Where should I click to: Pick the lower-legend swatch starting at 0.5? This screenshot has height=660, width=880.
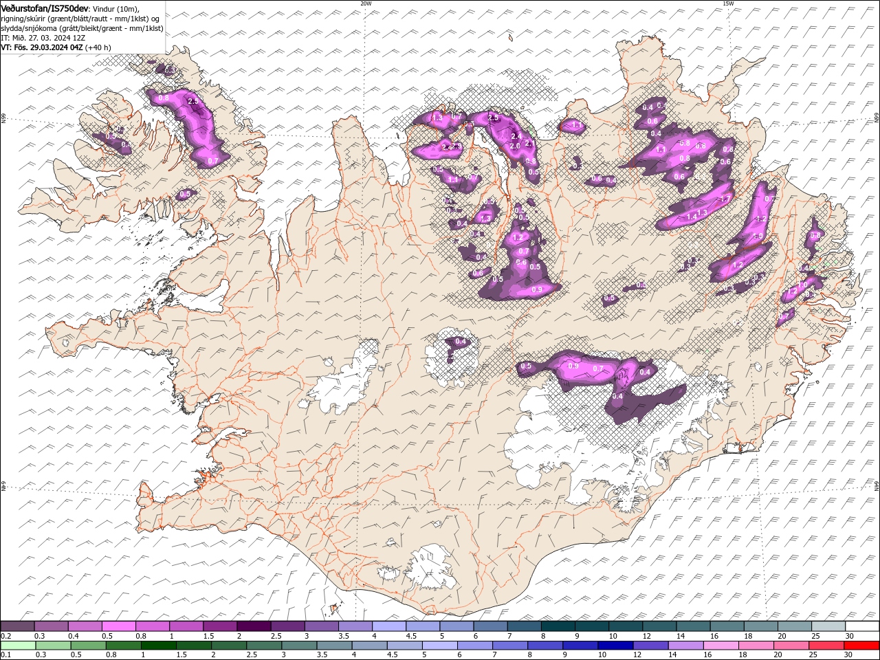88,646
